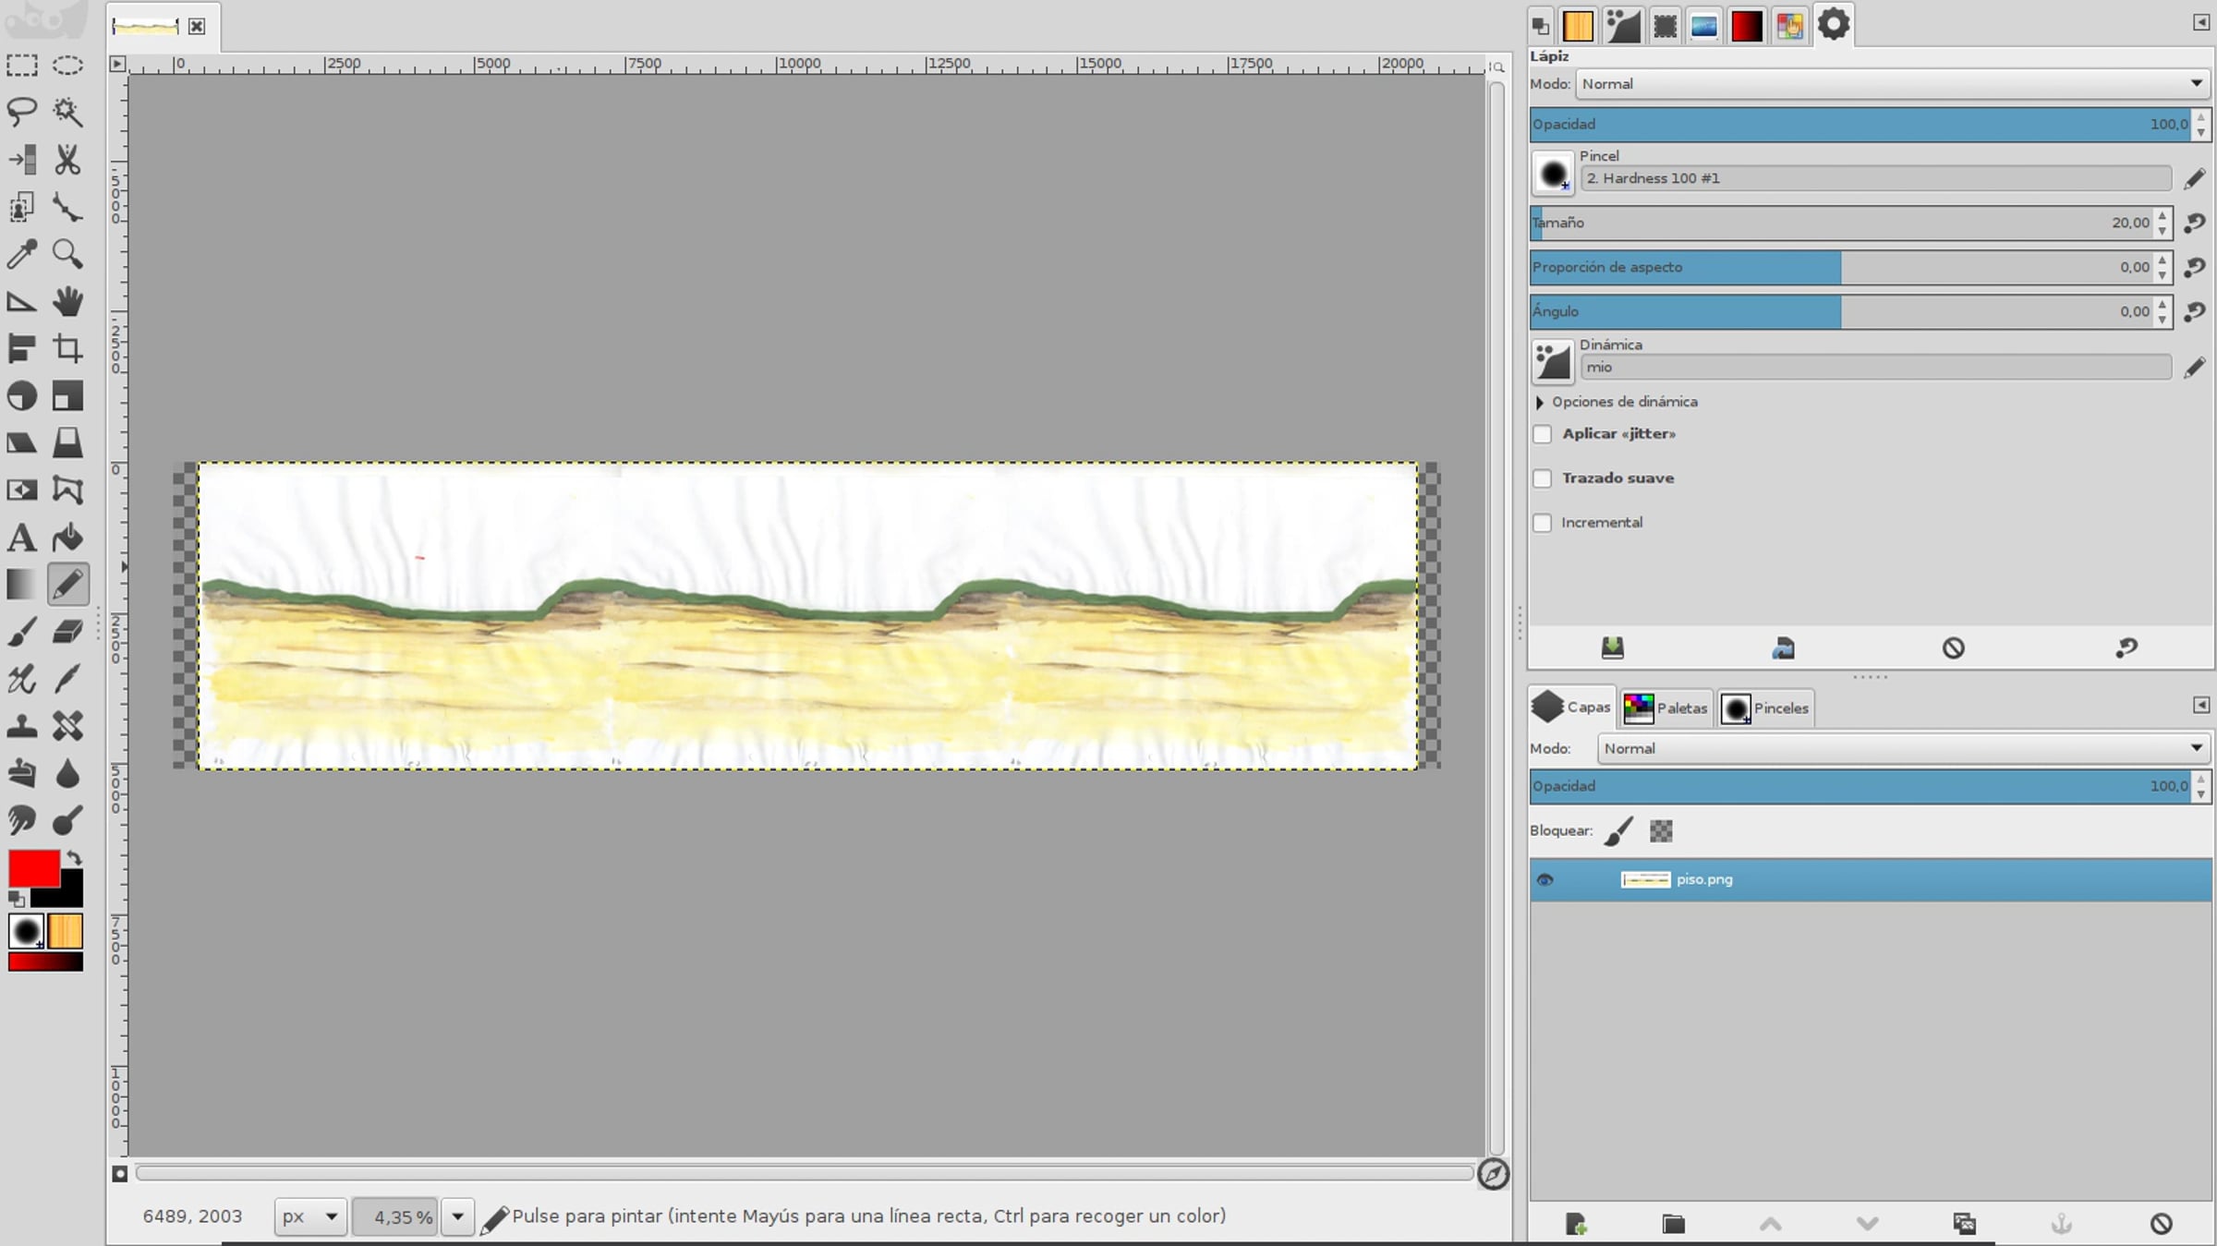Select the Color Picker eyedropper tool

[21, 254]
